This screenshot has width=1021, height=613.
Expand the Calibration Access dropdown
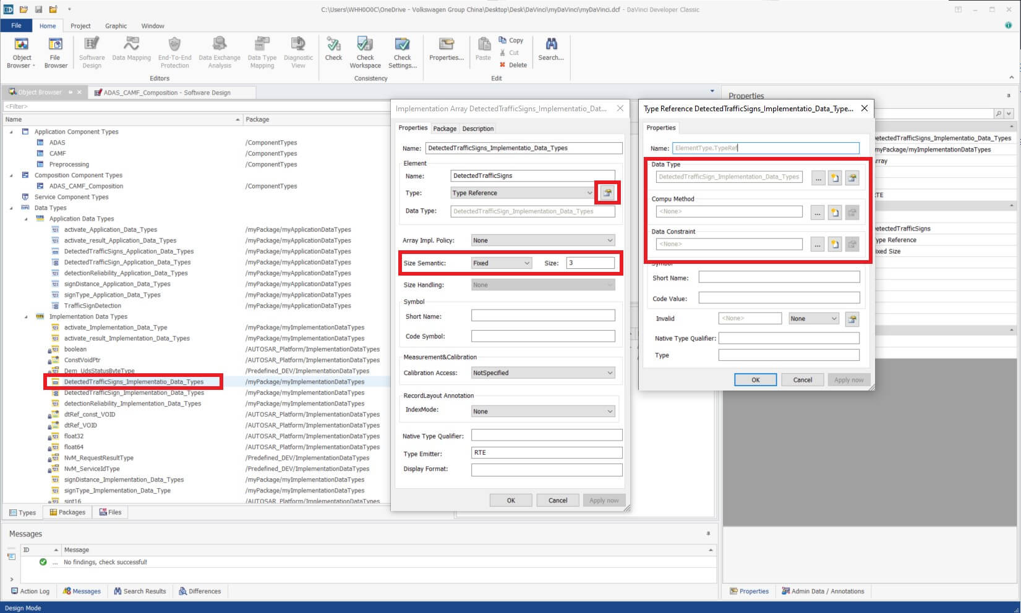click(542, 373)
